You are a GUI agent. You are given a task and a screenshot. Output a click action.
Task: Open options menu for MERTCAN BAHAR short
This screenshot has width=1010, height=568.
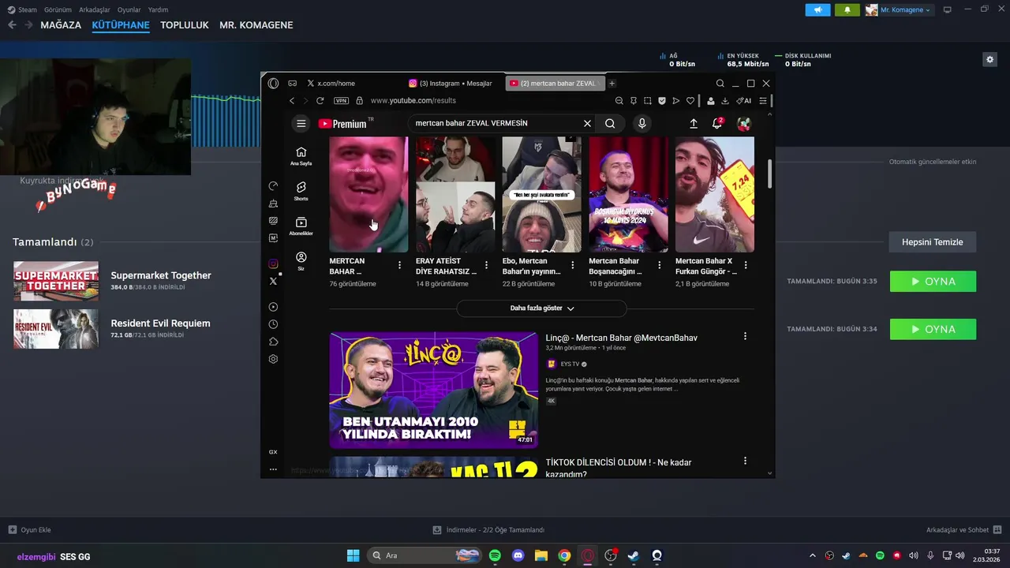pyautogui.click(x=399, y=265)
